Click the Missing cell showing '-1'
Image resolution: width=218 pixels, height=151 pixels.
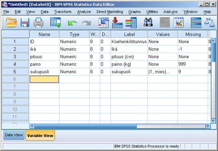tap(193, 49)
